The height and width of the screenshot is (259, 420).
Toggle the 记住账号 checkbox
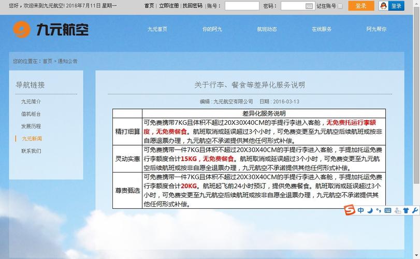(x=340, y=6)
